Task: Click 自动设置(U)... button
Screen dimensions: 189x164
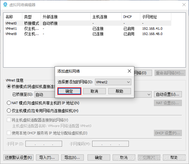Action: click(168, 94)
